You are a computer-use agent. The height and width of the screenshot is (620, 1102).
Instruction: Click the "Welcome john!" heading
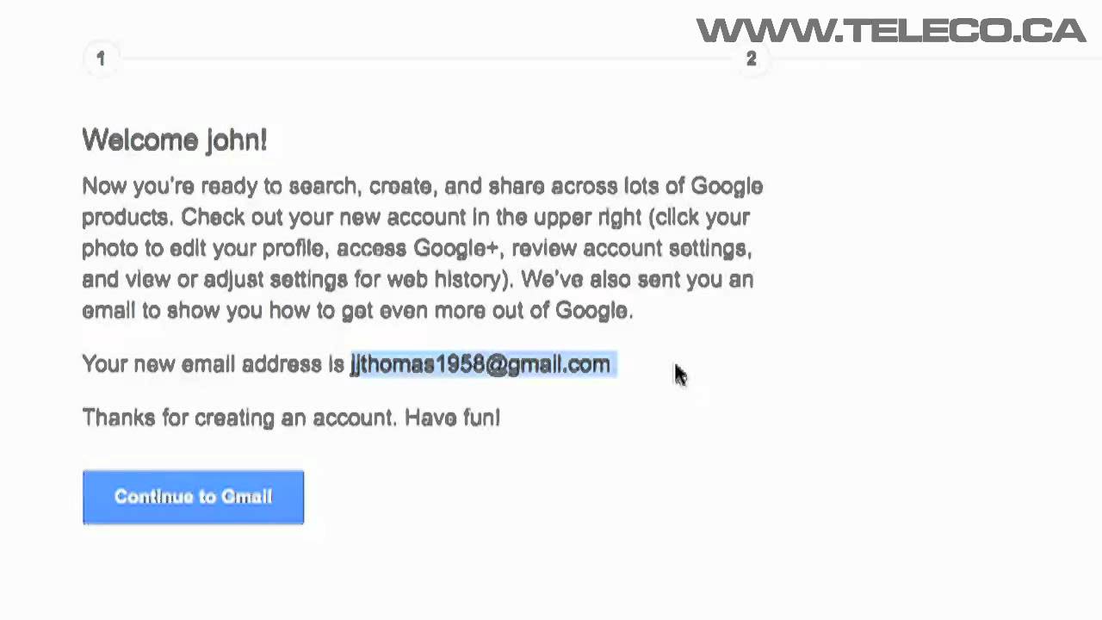[x=174, y=140]
